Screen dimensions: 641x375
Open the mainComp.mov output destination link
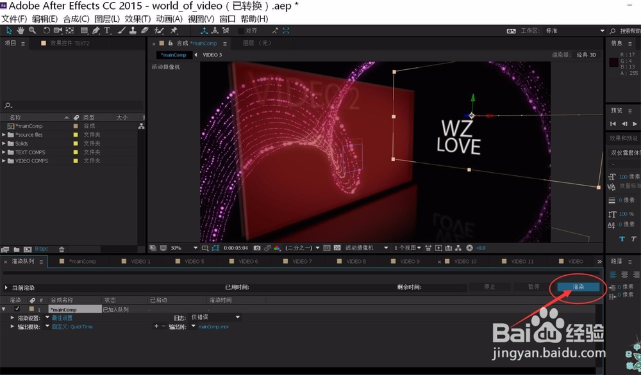coord(213,326)
